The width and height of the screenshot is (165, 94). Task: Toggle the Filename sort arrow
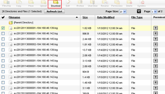click(77, 17)
